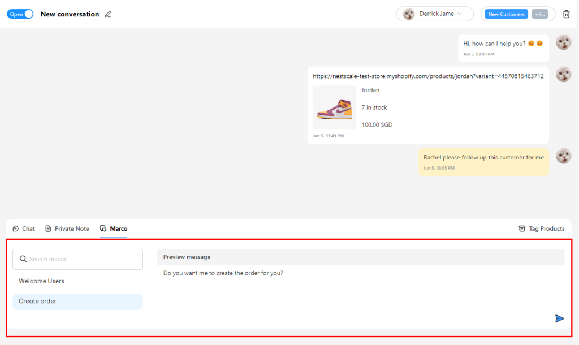
Task: Open the nestscale-test-store Jordan product link
Action: point(428,76)
